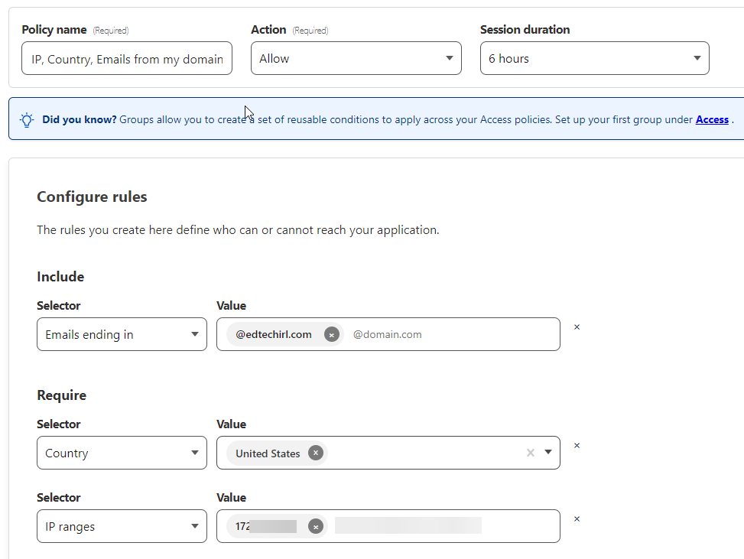The image size is (744, 559).
Task: Open the Country selector dropdown
Action: pos(122,453)
